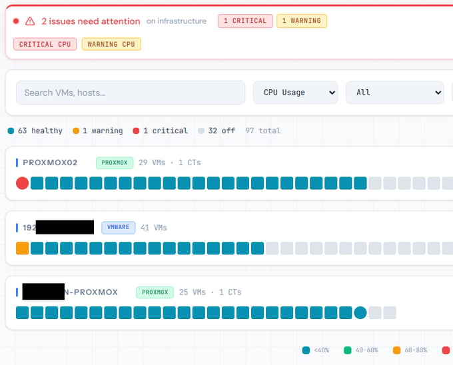Click the first teal VM tile in N-PROXMOX row
Viewport: 453px width, 365px height.
[x=22, y=313]
